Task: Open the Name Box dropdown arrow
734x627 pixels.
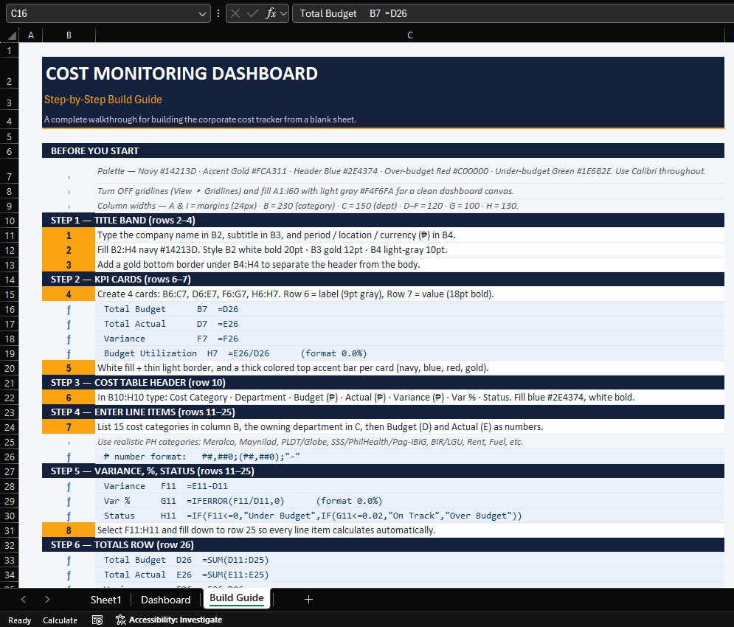Action: click(x=202, y=14)
